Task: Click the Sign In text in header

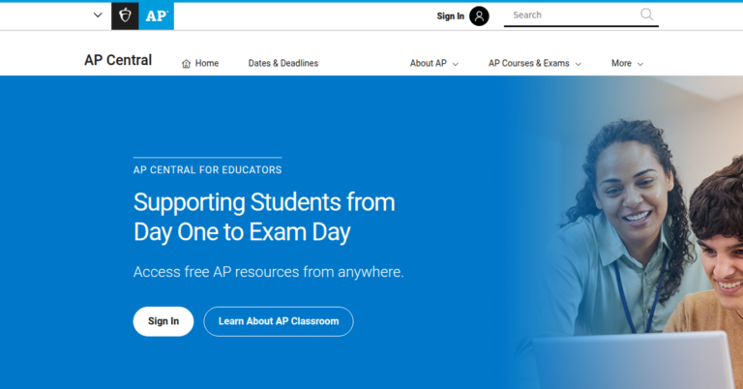Action: coord(450,16)
